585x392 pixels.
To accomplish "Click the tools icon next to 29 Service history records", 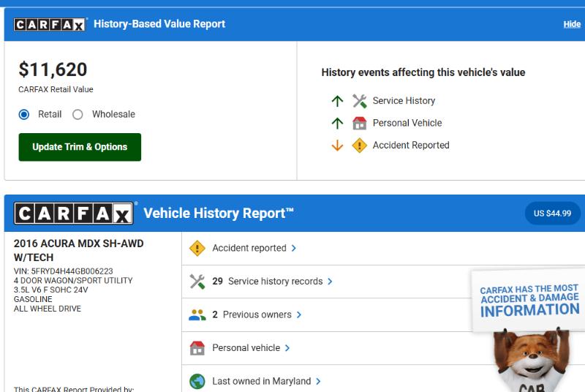I will coord(197,282).
